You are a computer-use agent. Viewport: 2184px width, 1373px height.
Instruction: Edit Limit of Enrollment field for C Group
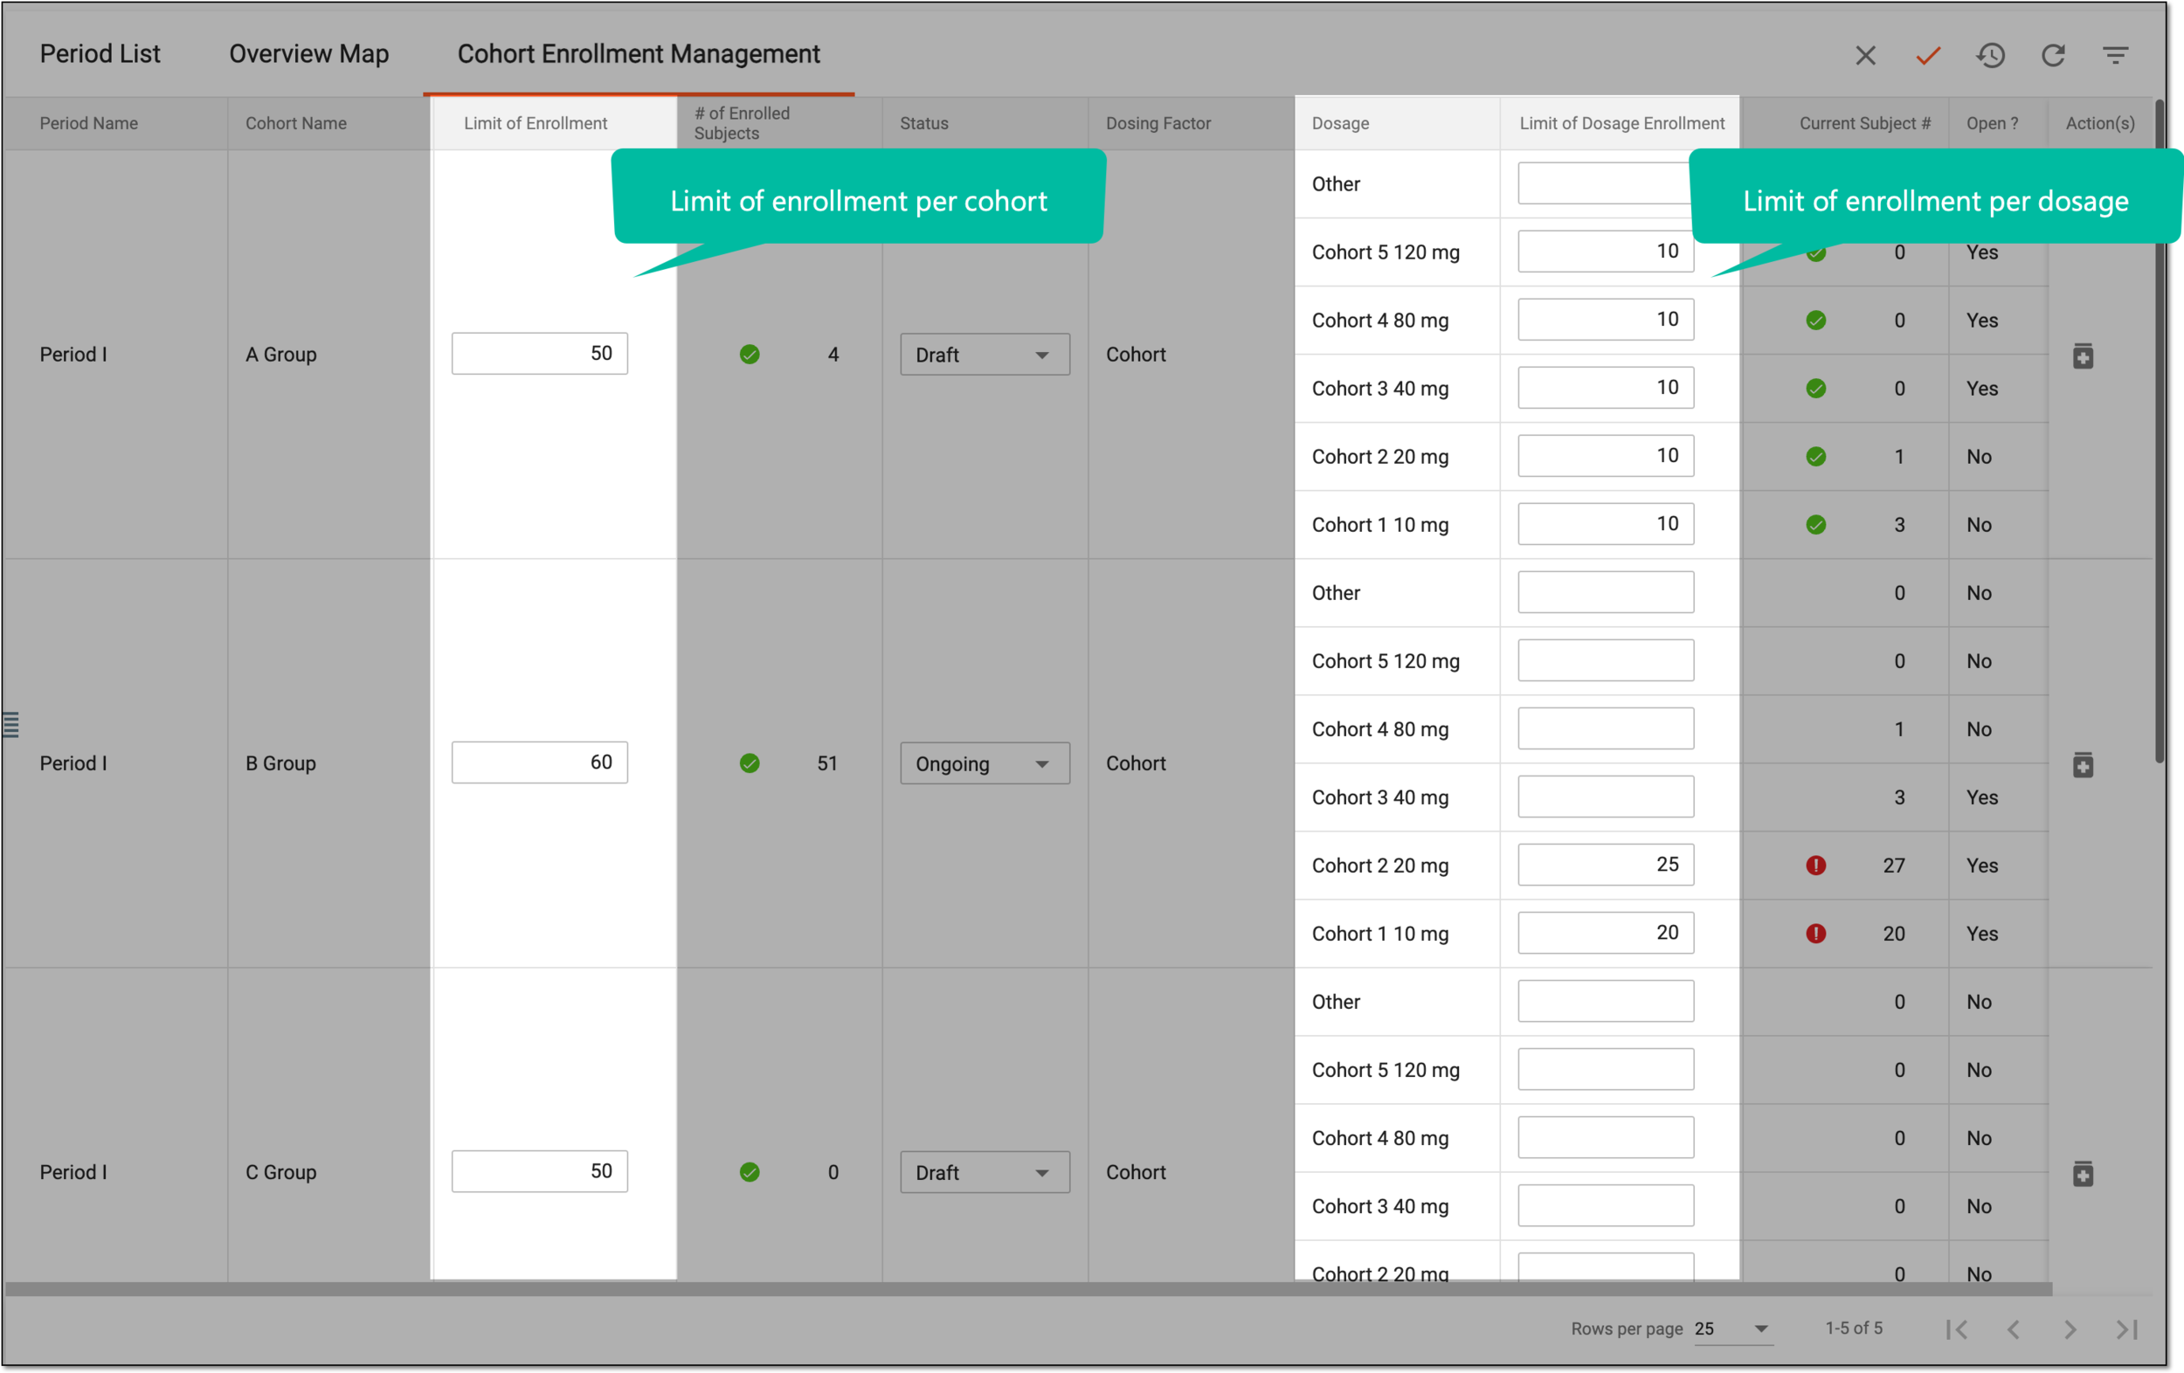tap(539, 1171)
